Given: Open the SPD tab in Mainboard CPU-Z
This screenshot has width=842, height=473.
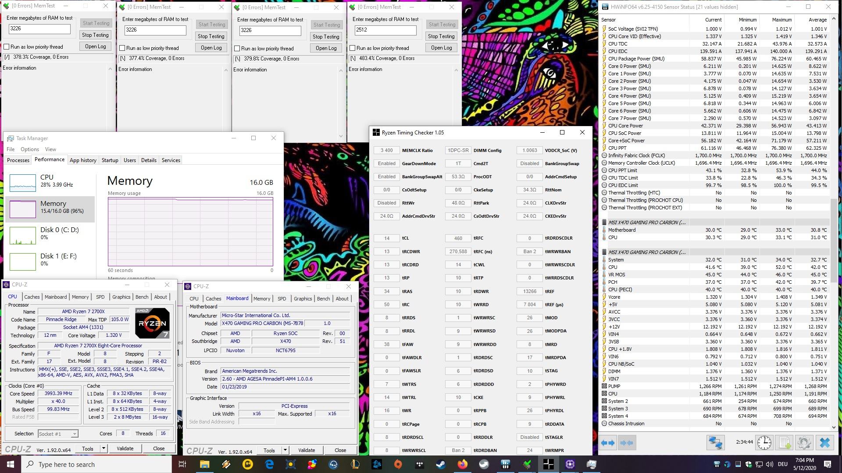Looking at the screenshot, I should point(282,299).
